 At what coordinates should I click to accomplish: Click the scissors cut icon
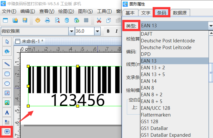pyautogui.click(x=99, y=21)
